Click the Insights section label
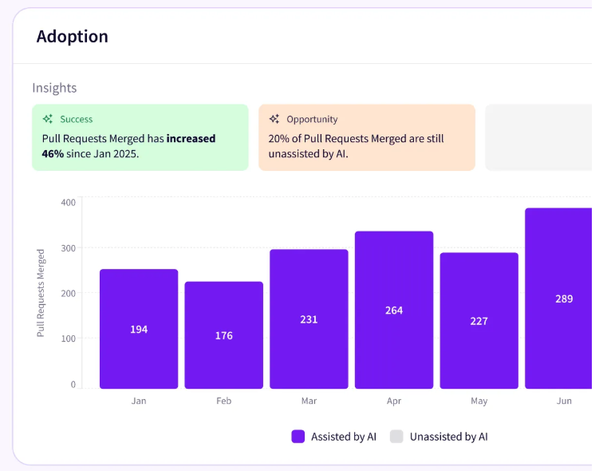Screen dimensions: 607x471 (x=54, y=88)
